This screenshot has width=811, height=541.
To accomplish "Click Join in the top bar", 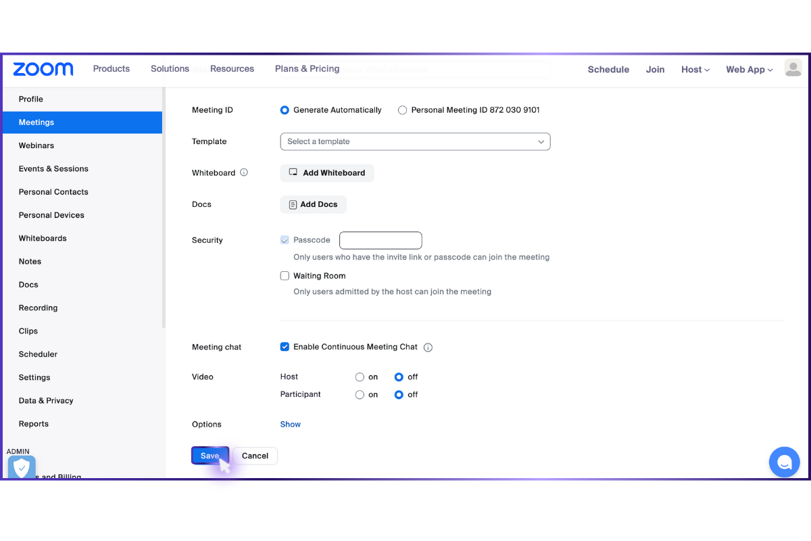I will coord(655,70).
